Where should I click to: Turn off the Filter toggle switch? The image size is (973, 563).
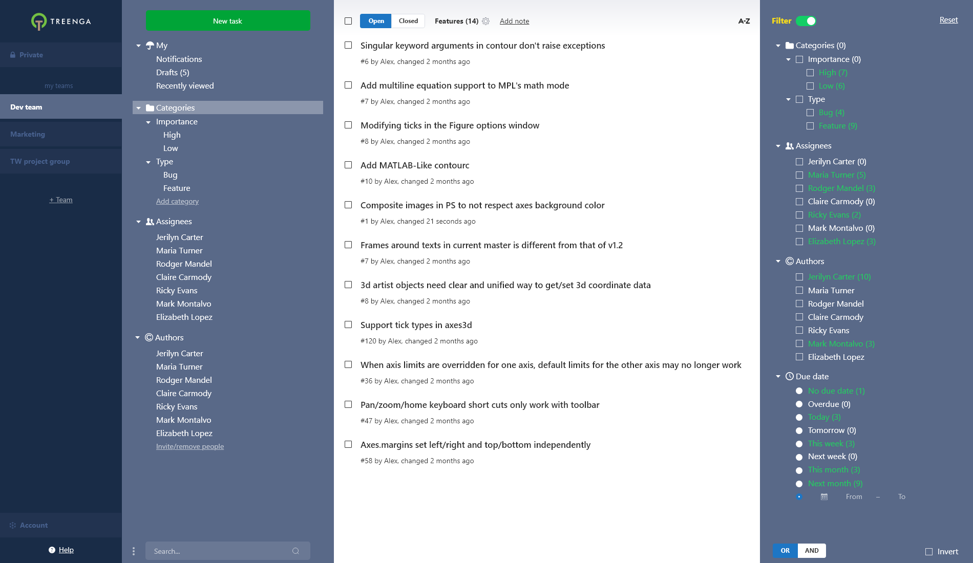pyautogui.click(x=806, y=21)
